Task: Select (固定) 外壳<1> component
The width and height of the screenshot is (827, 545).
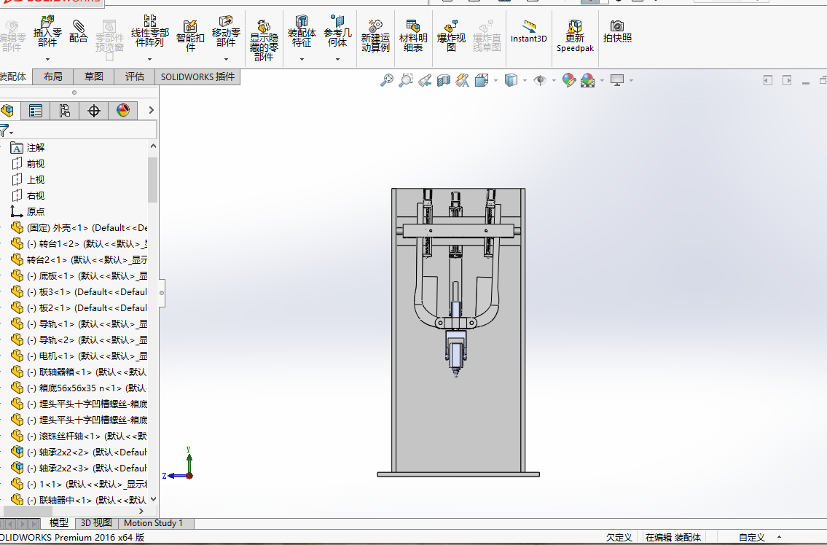Action: click(79, 228)
